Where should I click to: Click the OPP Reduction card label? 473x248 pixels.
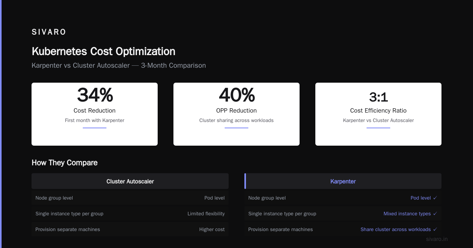[236, 111]
